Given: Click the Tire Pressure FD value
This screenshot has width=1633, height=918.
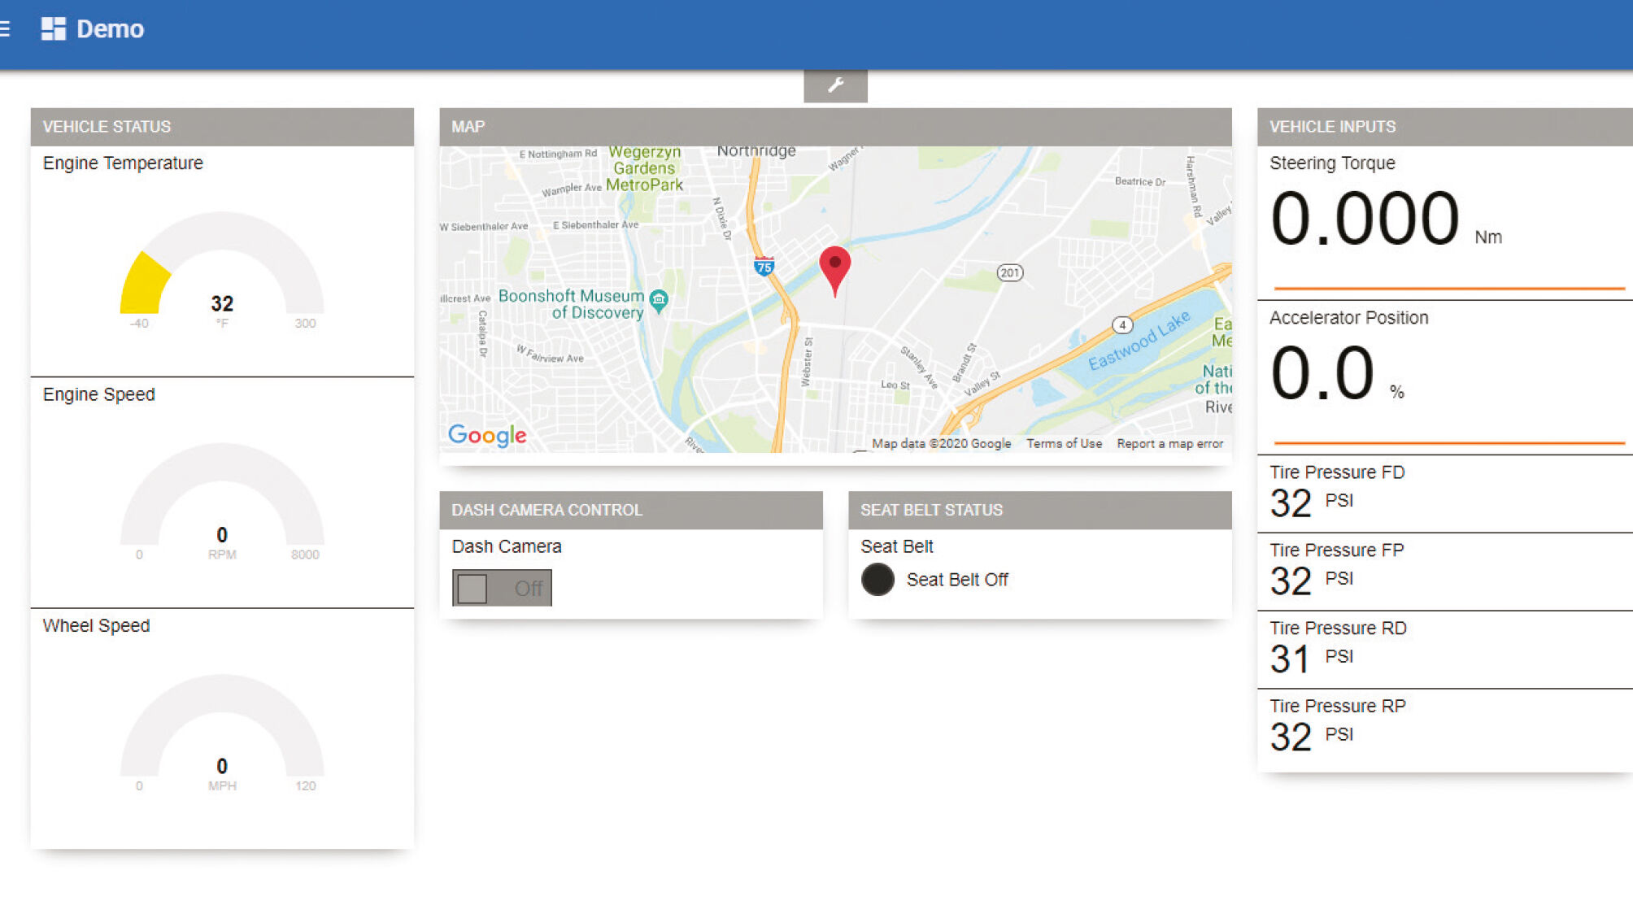Looking at the screenshot, I should [1291, 503].
